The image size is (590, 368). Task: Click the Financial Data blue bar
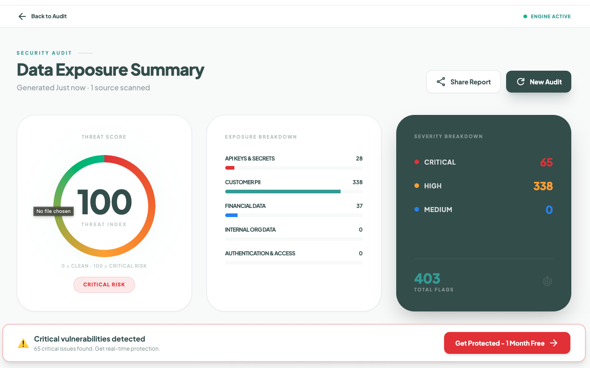231,215
